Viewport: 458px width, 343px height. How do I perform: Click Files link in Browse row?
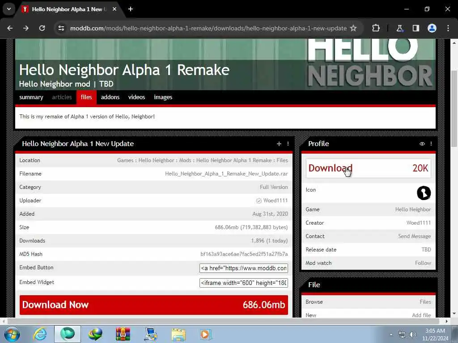(x=425, y=302)
